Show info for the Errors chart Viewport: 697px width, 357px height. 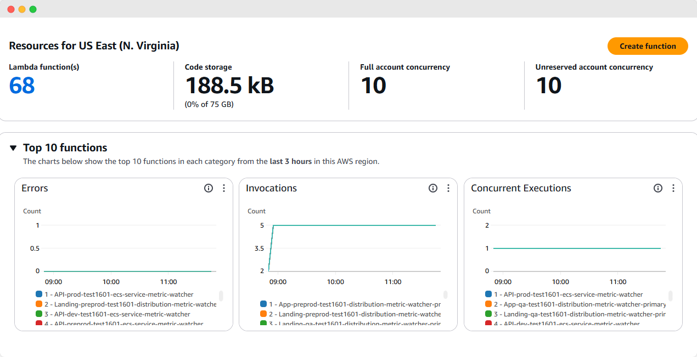(x=209, y=188)
